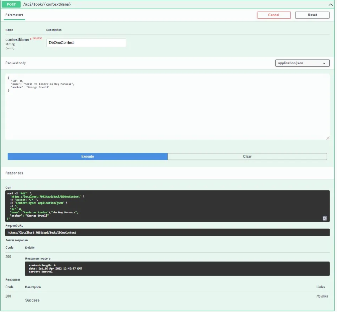Click the green POST method badge
The image size is (337, 312).
11,4
